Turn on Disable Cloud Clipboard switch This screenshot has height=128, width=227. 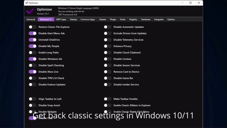(107, 53)
